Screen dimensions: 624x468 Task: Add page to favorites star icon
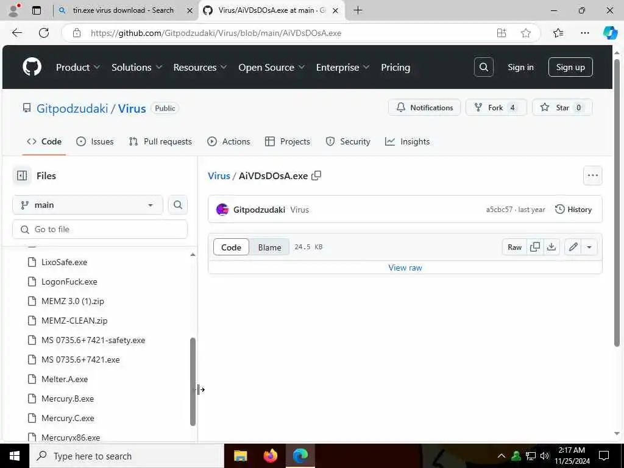(x=526, y=33)
